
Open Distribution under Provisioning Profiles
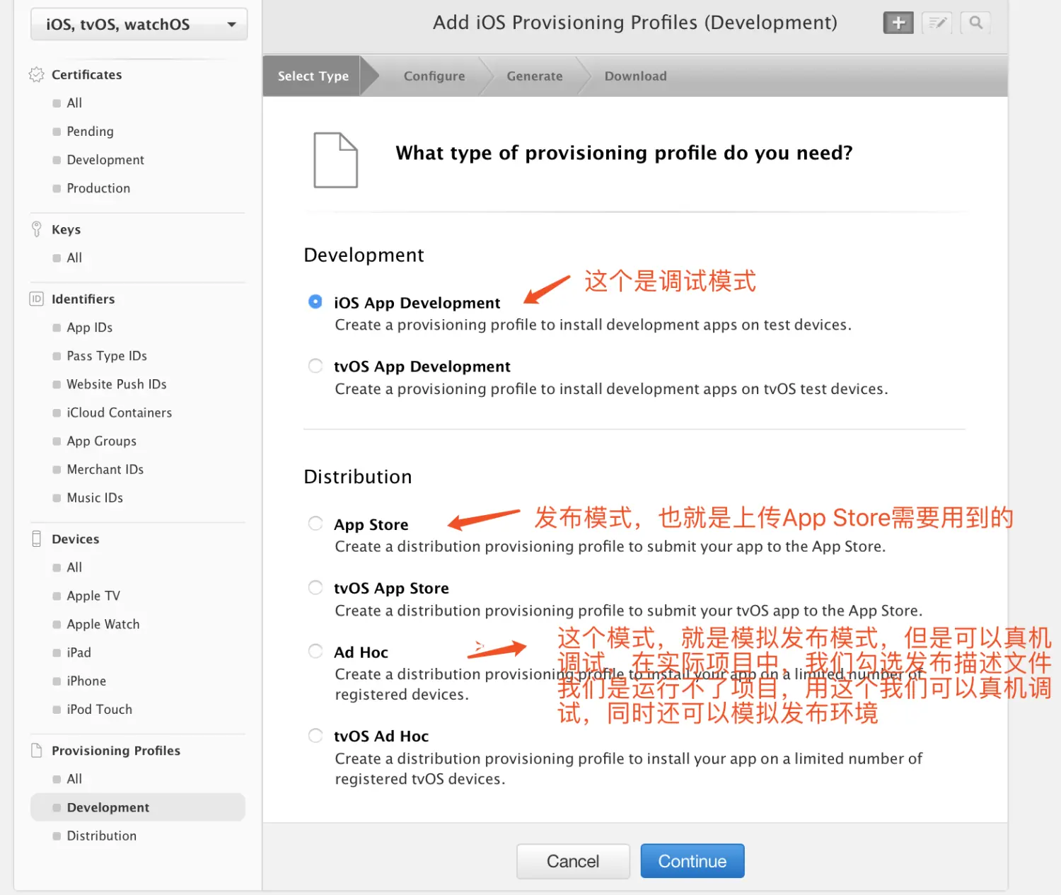coord(101,836)
